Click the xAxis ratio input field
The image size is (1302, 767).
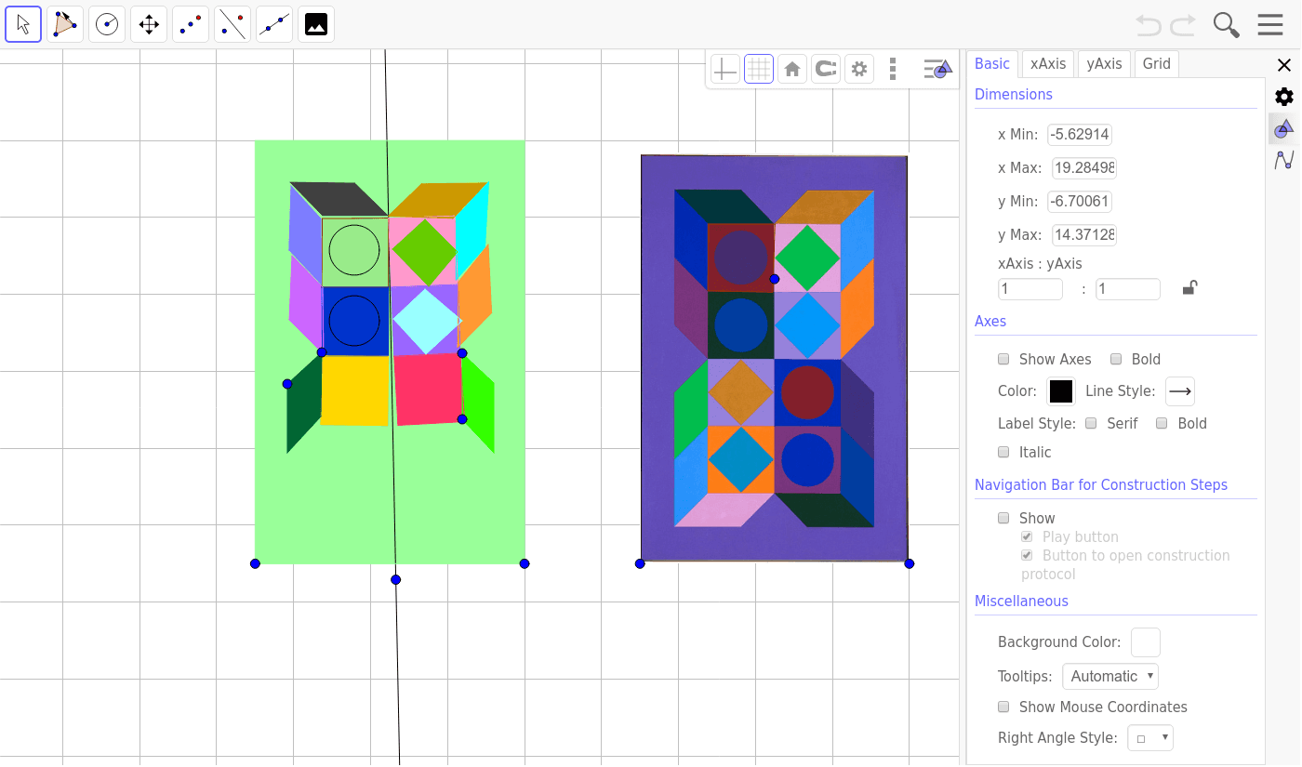point(1030,289)
